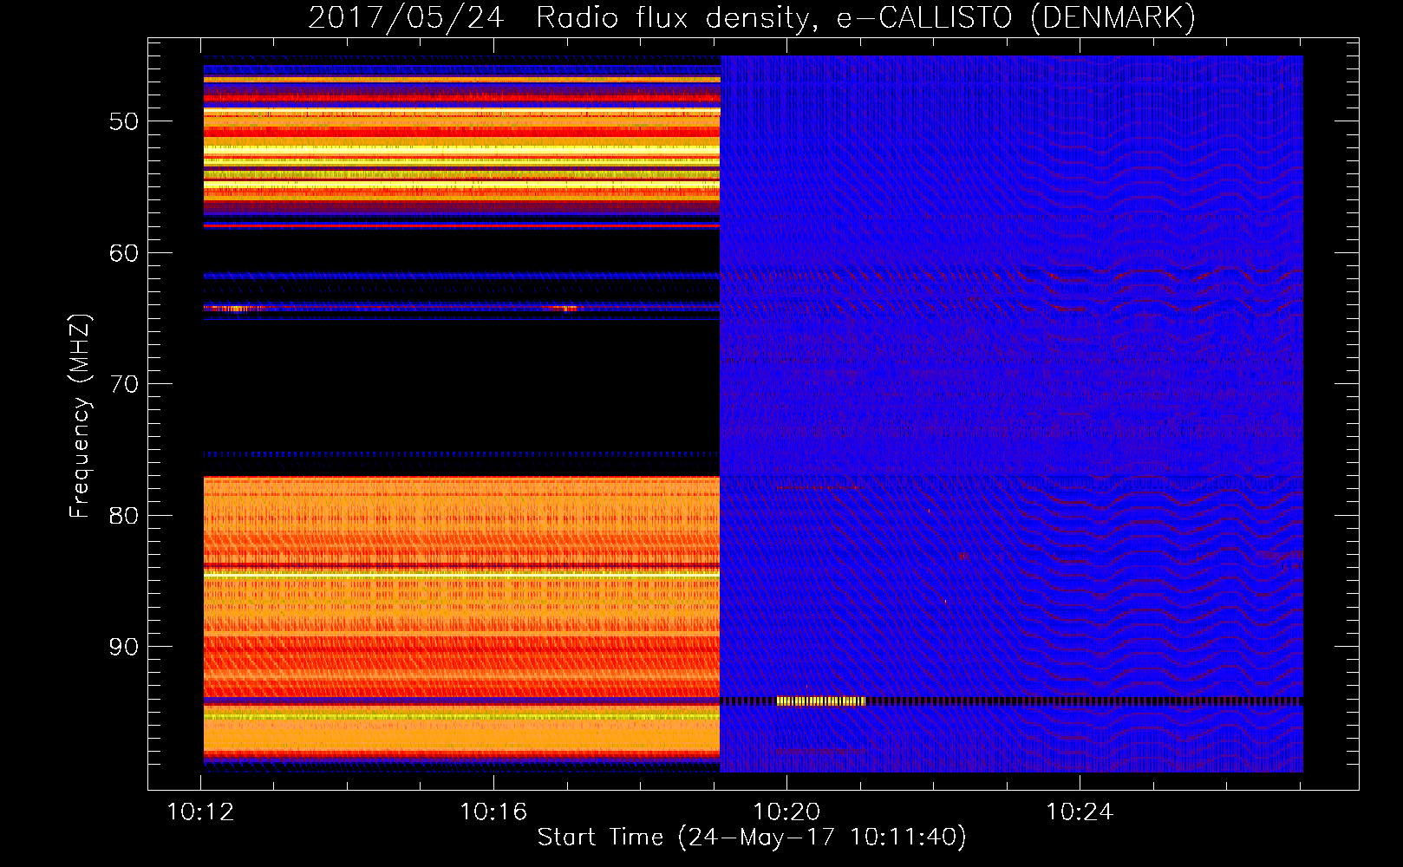Viewport: 1403px width, 867px height.
Task: Click the 'Start Time (24-May-17 10:11:40)' label
Action: tap(752, 838)
